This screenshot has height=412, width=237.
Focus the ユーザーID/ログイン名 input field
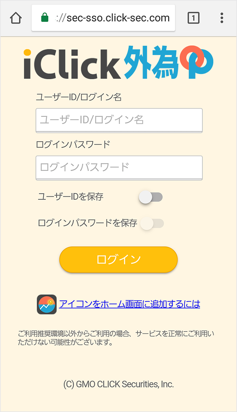click(x=119, y=120)
